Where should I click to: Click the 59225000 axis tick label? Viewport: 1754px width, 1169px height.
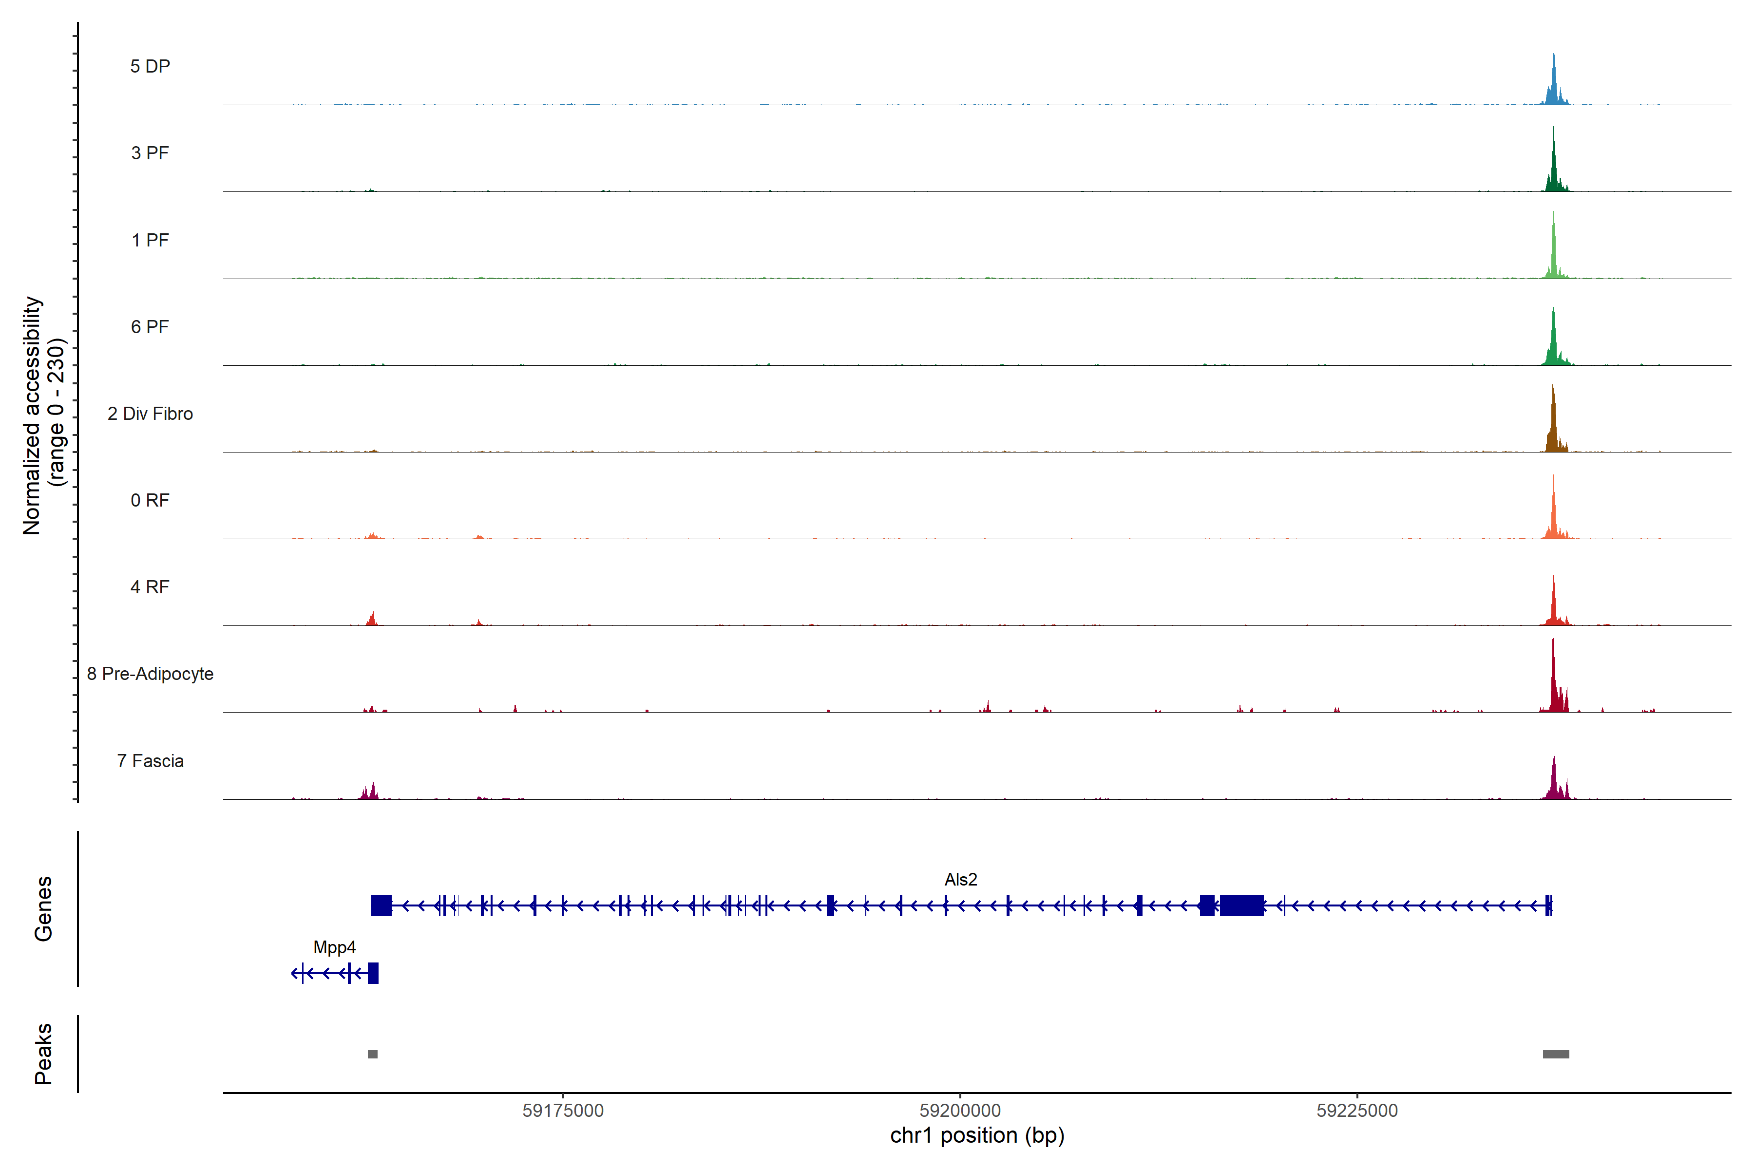coord(1357,1111)
